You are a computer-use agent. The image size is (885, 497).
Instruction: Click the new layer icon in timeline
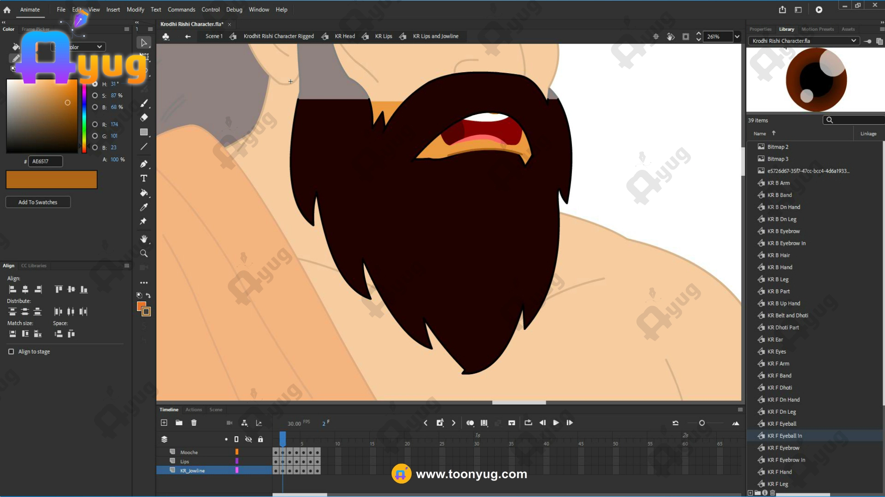click(164, 422)
